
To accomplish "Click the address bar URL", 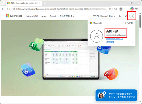I will coord(62,9).
